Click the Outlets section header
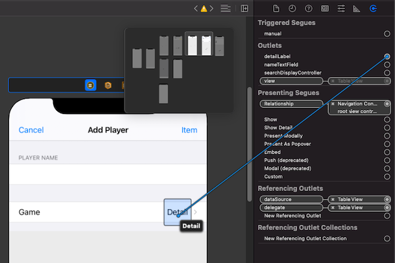Viewport: 395px width, 263px height. [x=270, y=45]
